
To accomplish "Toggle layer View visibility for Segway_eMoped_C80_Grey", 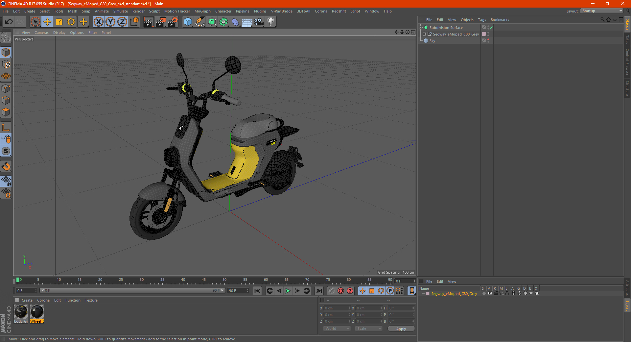I will pyautogui.click(x=490, y=294).
